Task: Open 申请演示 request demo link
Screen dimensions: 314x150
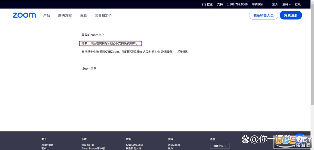Action: (x=258, y=4)
